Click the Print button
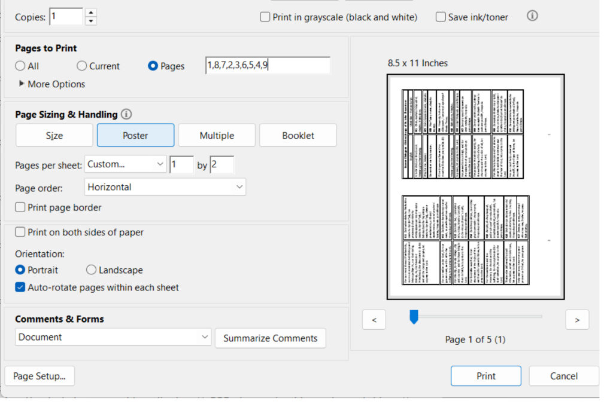Screen dimensions: 613x404 tap(485, 376)
